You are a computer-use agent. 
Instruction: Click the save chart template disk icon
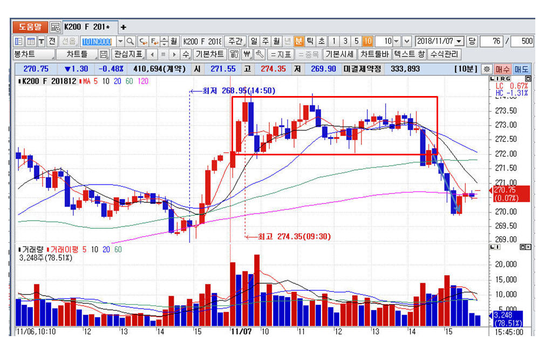(x=104, y=54)
